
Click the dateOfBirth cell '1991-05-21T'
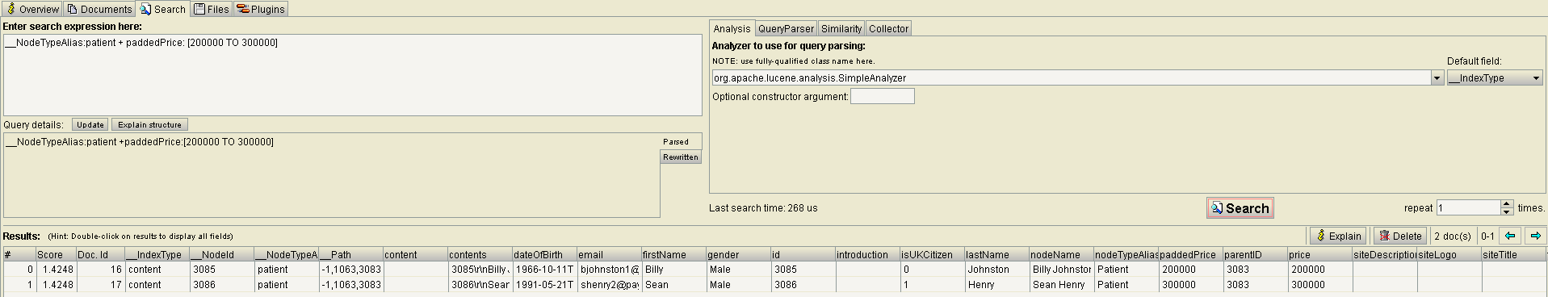(x=544, y=285)
